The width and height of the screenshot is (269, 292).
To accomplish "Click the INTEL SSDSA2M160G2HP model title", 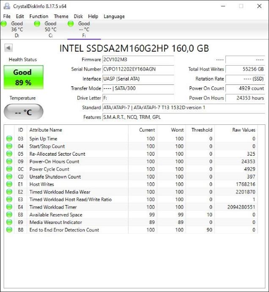I will (x=134, y=48).
